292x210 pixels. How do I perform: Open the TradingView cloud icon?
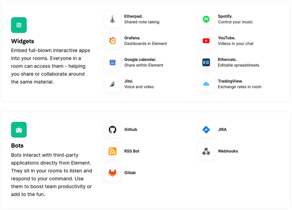pyautogui.click(x=206, y=84)
